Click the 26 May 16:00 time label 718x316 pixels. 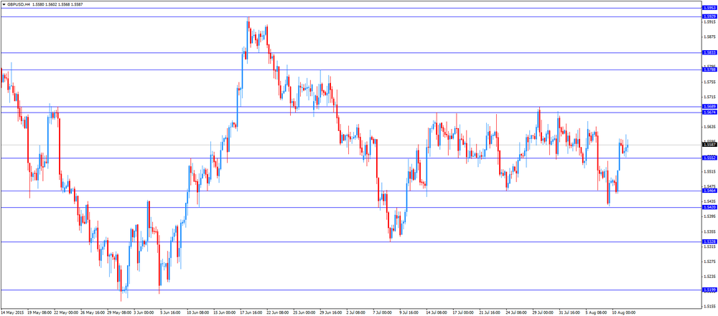(92, 313)
